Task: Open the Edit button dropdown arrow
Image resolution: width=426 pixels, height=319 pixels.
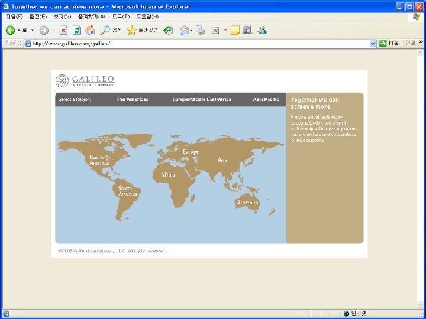Action: click(225, 30)
